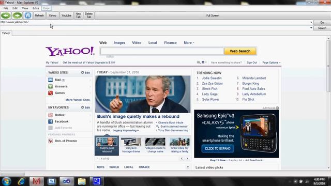Open the Edit menu
Viewport: 331px width, 186px height.
(15, 8)
